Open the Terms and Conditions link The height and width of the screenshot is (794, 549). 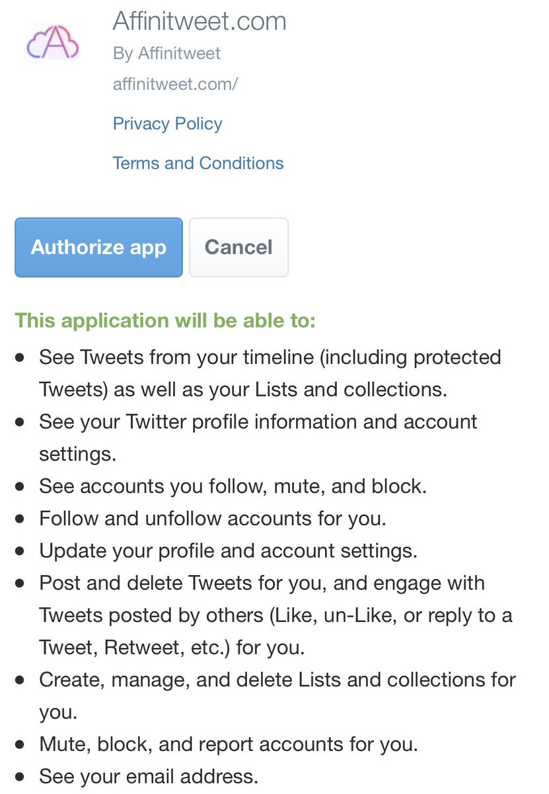pyautogui.click(x=198, y=163)
